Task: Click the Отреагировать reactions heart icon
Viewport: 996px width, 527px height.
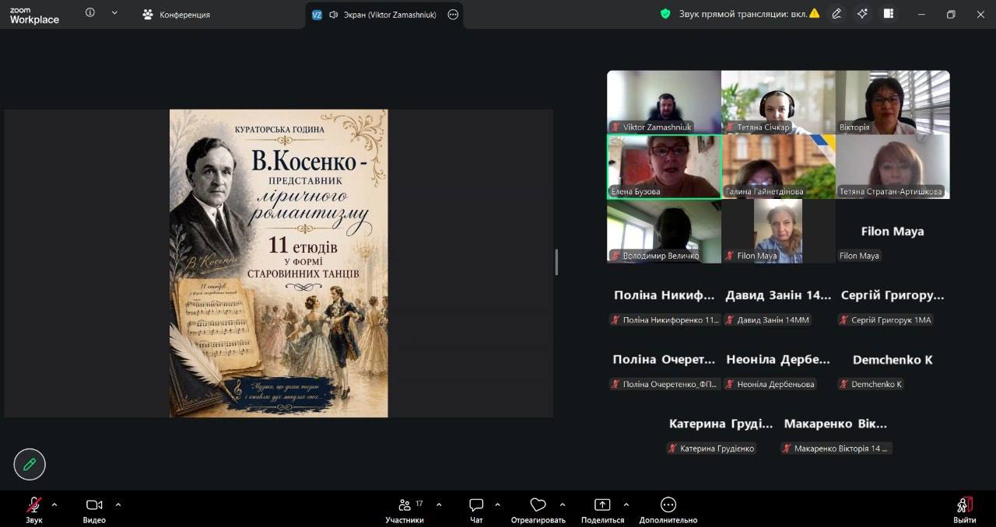Action: point(538,506)
